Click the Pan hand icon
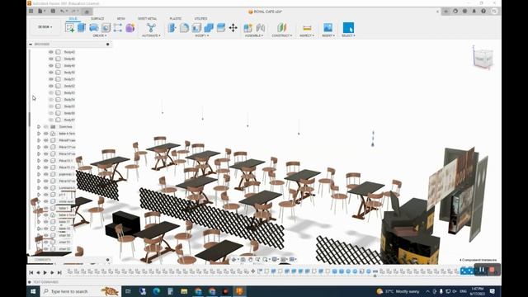Image resolution: width=528 pixels, height=297 pixels. (250, 259)
